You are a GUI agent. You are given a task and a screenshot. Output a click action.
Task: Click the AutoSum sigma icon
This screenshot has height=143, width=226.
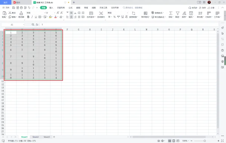point(171,13)
